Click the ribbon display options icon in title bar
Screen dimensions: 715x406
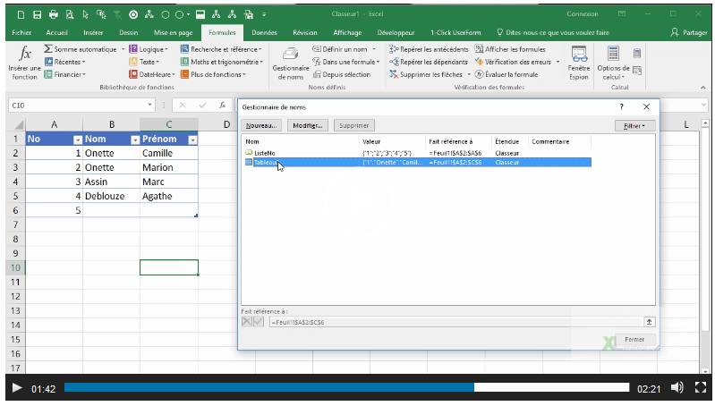point(623,14)
